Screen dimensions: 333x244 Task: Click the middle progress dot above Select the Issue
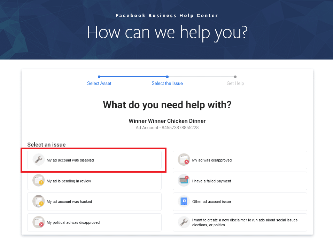pyautogui.click(x=167, y=77)
